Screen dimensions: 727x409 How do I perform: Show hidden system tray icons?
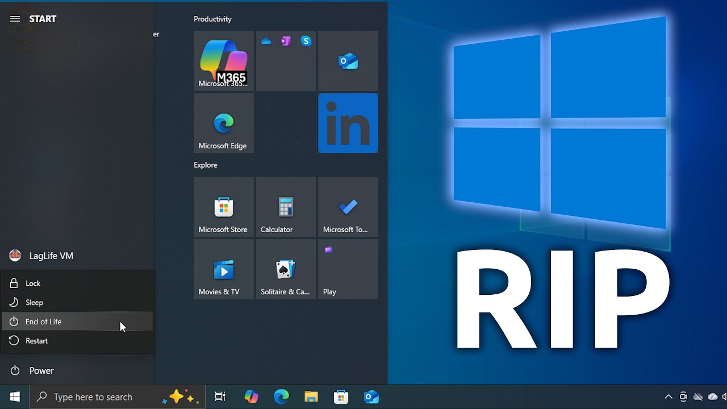(668, 397)
